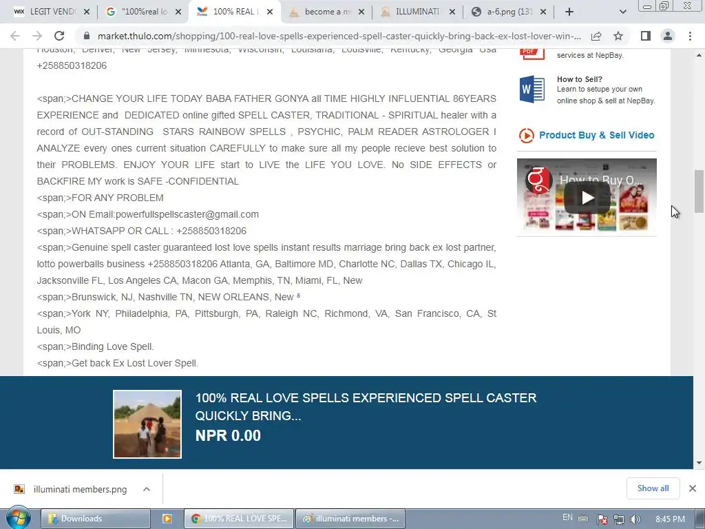Image resolution: width=705 pixels, height=529 pixels.
Task: Click the Binding Love Spell line
Action: click(95, 347)
